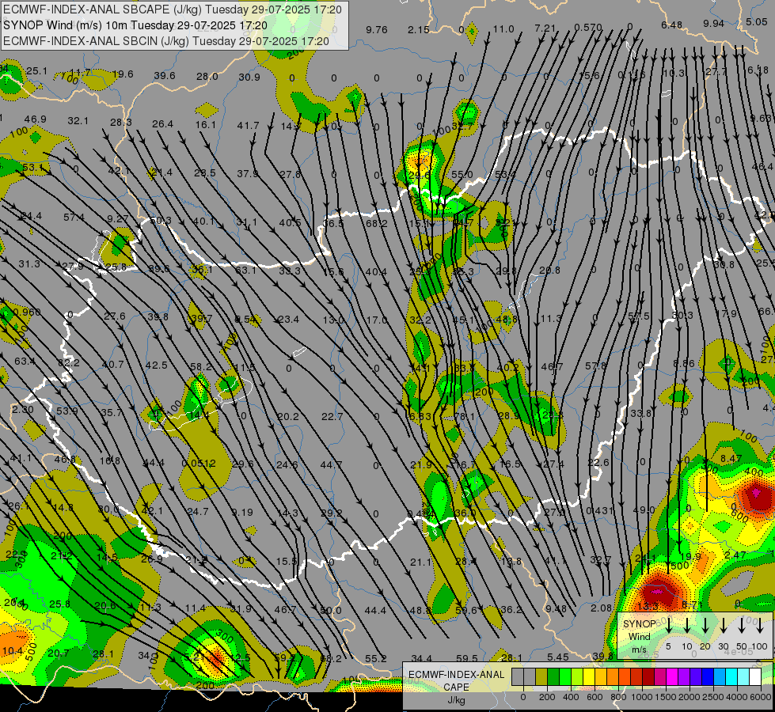
Task: Click the map value 9.19
Action: (x=242, y=513)
